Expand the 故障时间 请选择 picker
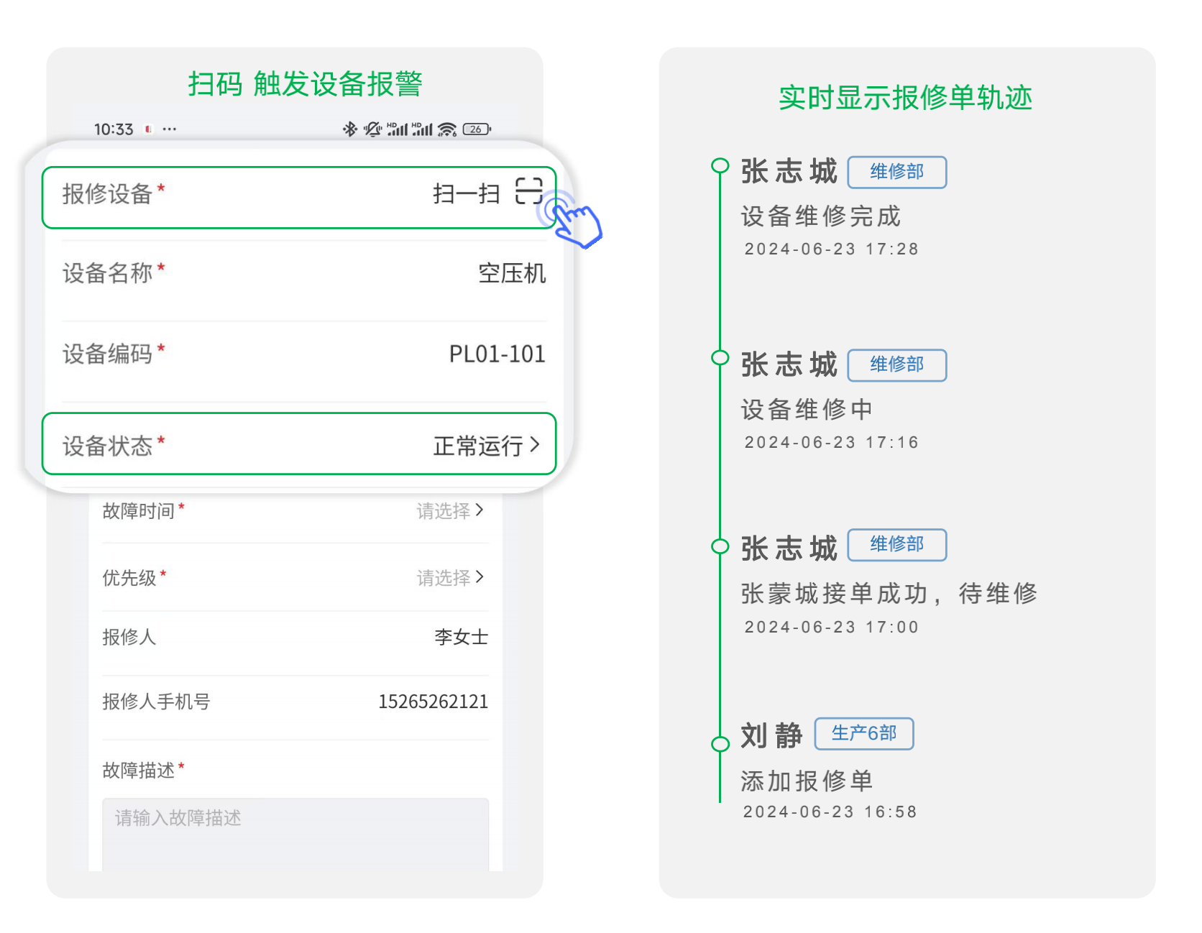 450,510
